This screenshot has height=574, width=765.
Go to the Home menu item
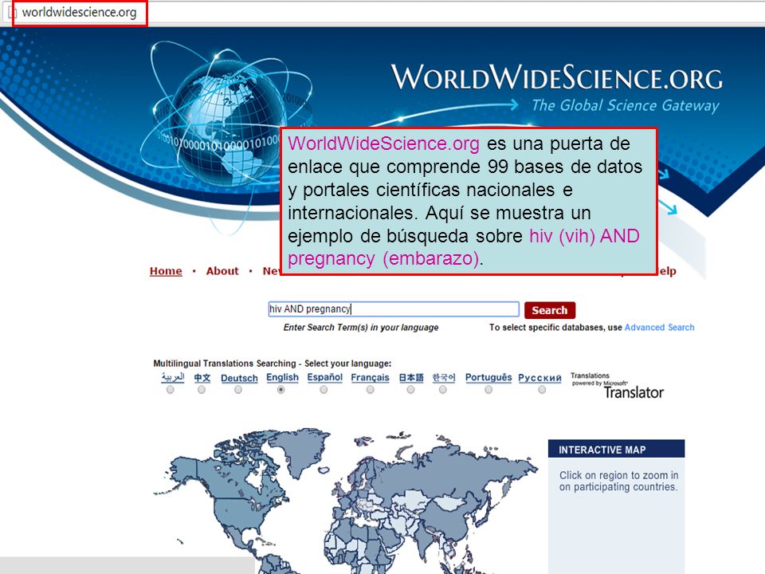(x=166, y=271)
